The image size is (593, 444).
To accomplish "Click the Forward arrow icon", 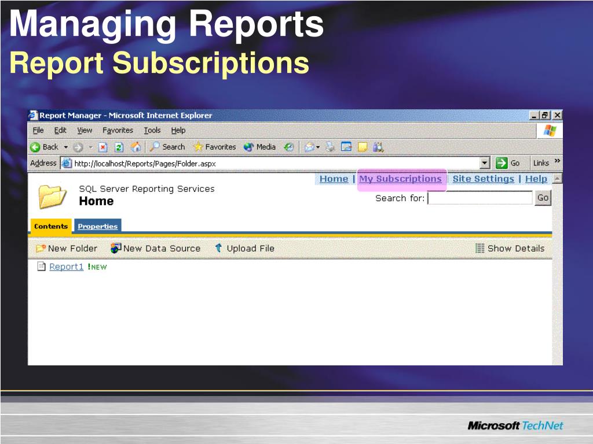I will click(78, 147).
